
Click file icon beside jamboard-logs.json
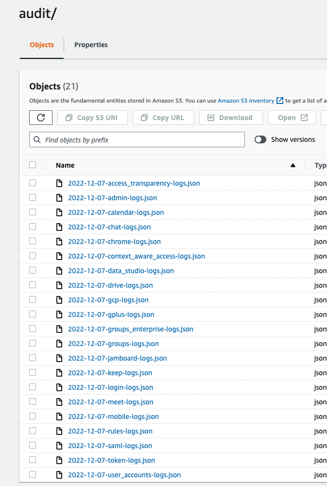click(59, 358)
